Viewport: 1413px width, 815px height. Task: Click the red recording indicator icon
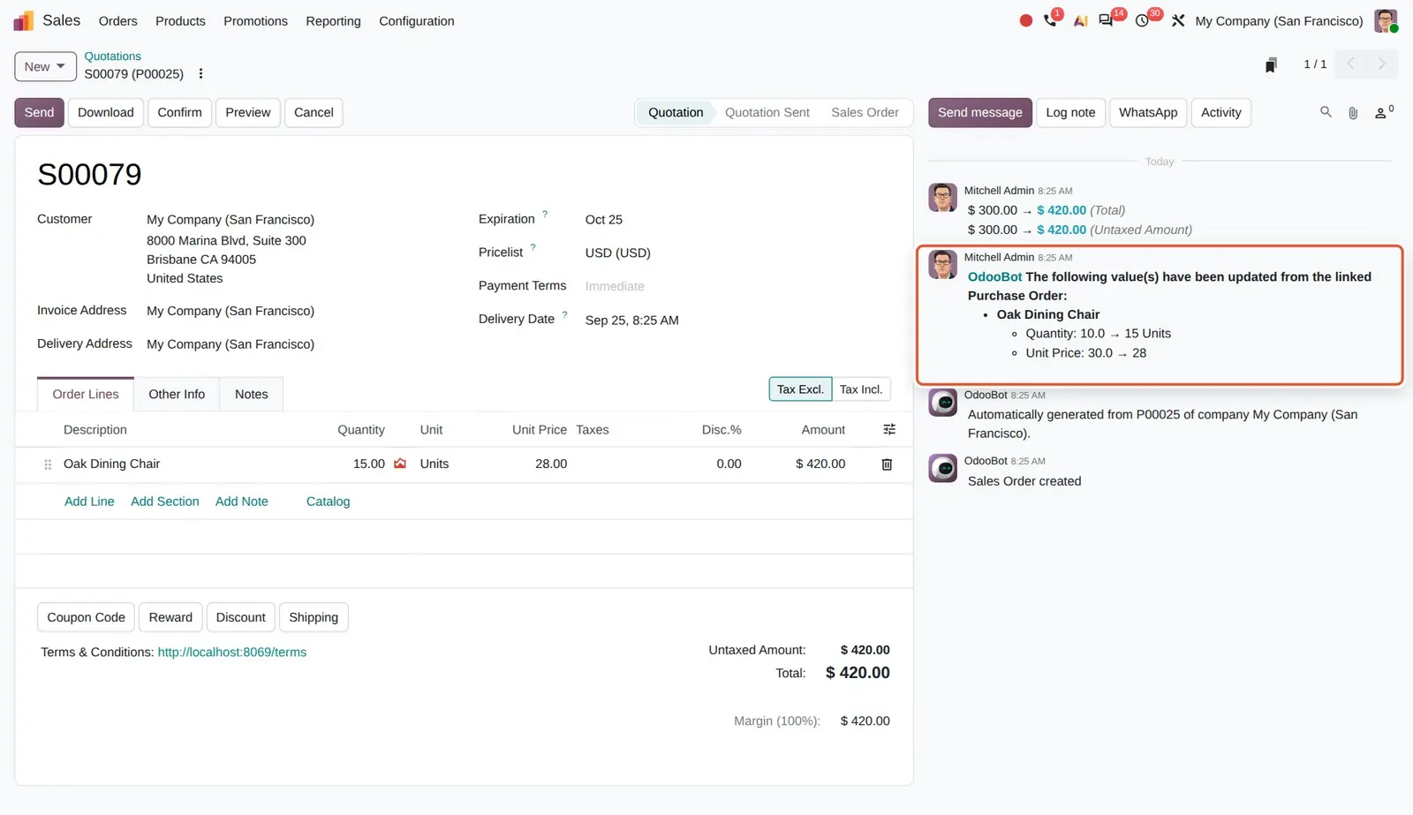tap(1025, 20)
